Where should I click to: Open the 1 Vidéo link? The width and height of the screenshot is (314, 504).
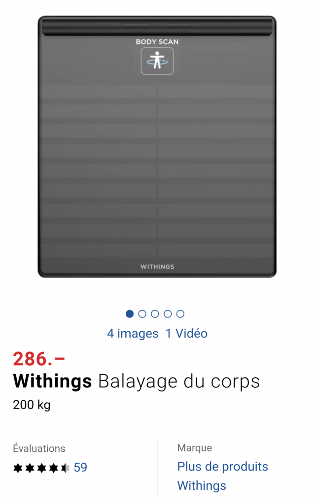(x=186, y=334)
